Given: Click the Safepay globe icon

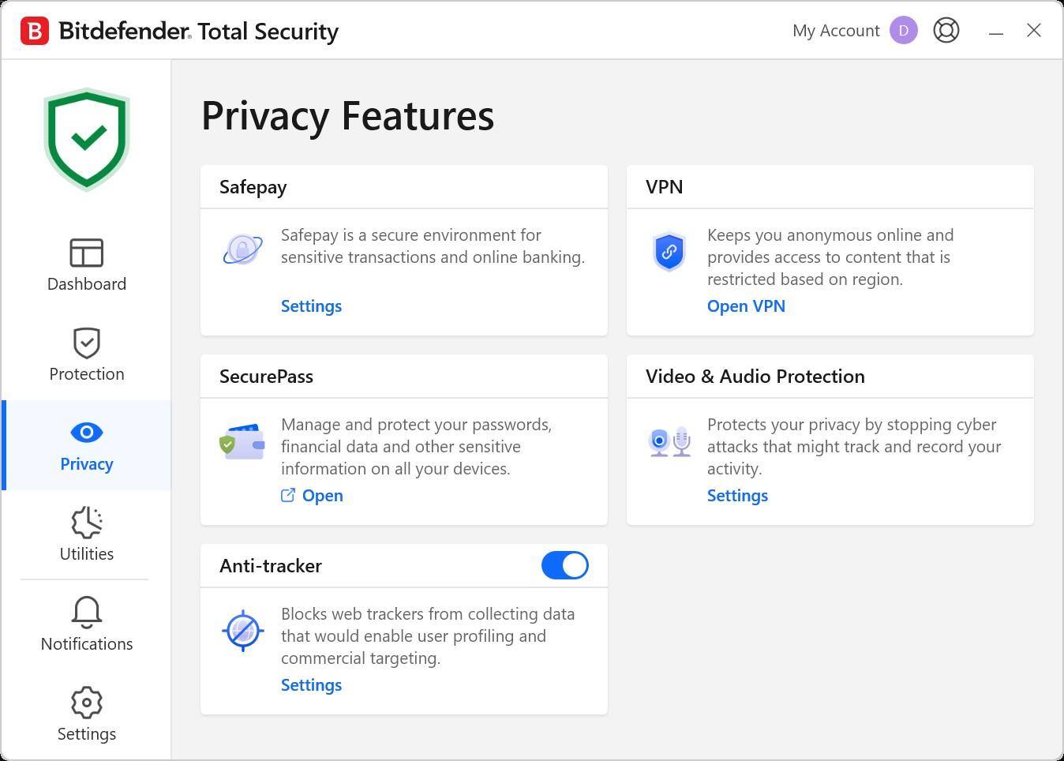Looking at the screenshot, I should 242,247.
